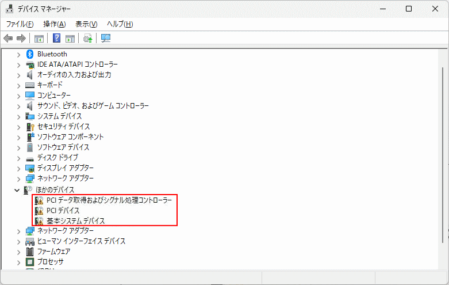This screenshot has width=449, height=285.
Task: Click the update driver gear icon
Action: click(87, 38)
